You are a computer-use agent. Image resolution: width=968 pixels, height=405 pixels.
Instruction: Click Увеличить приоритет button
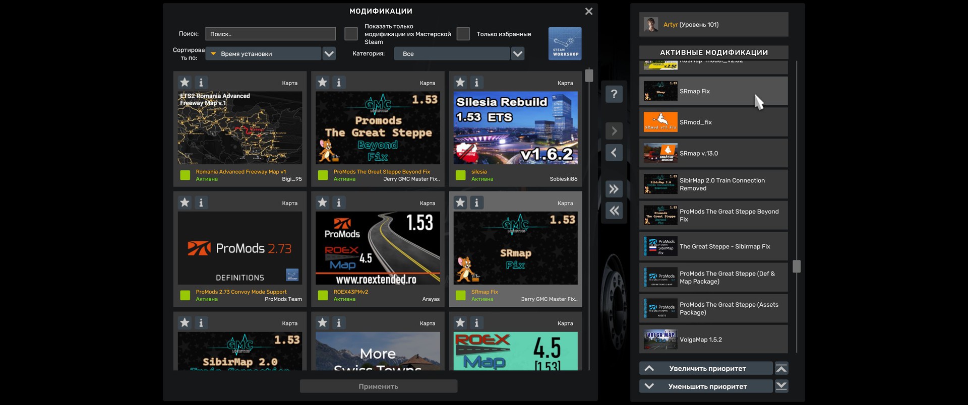706,368
